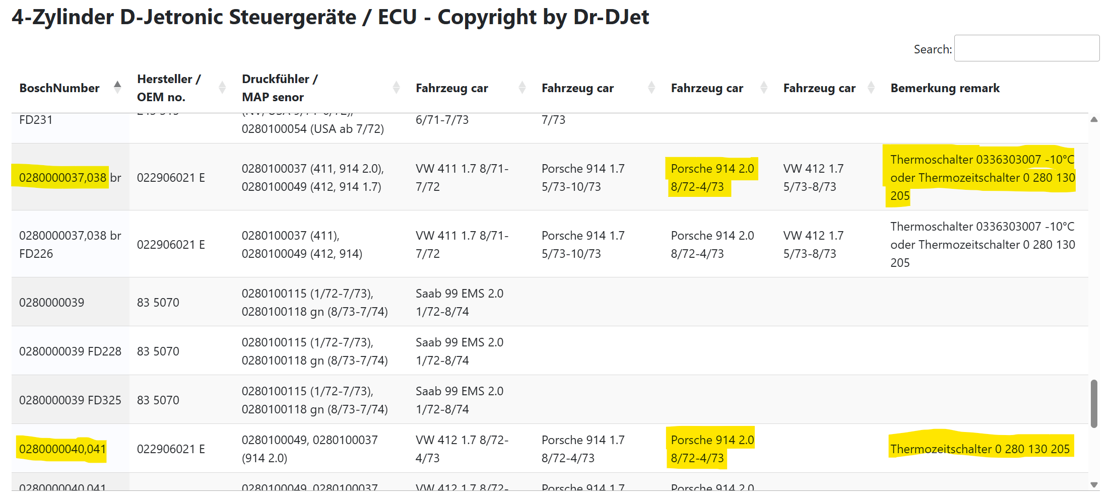
Task: Click the vertical table scrollbar thumb
Action: 1094,403
